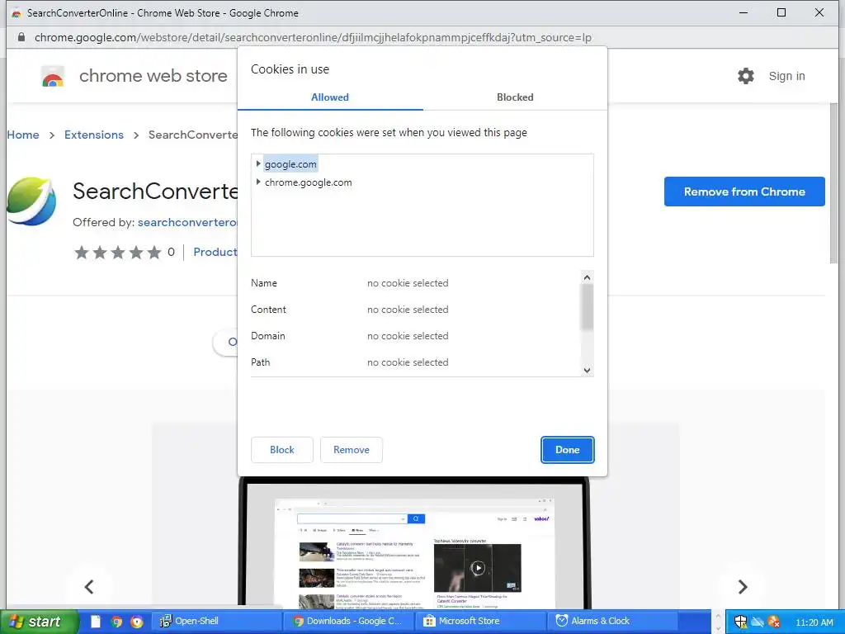Click the SearchConverter extension icon
845x634 pixels.
coord(31,201)
